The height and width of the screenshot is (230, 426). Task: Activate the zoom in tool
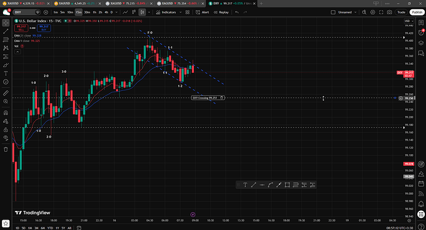point(6,102)
